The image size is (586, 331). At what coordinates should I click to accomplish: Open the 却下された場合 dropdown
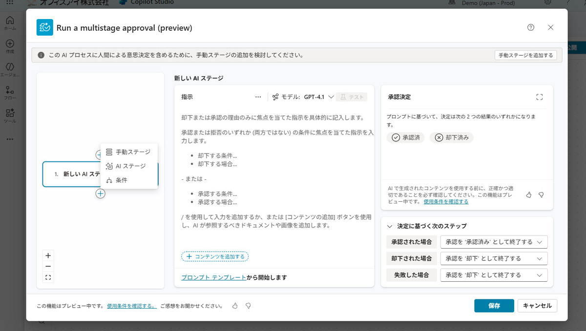[x=493, y=258]
